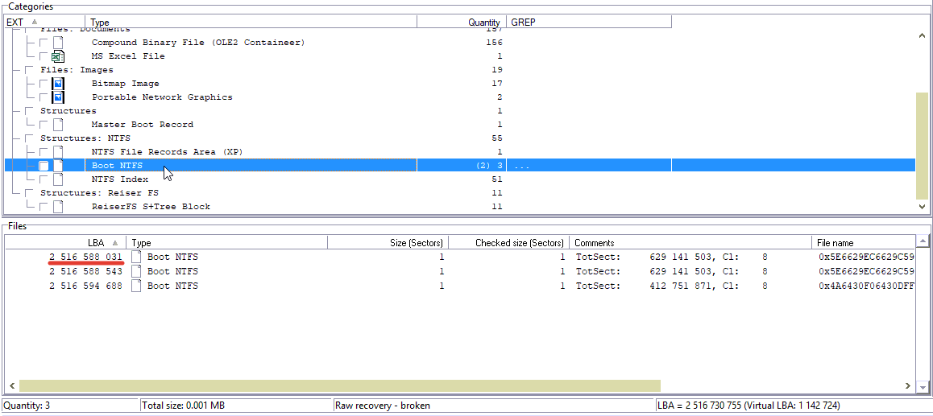
Task: Click the Bitmap Image file icon
Action: point(58,84)
